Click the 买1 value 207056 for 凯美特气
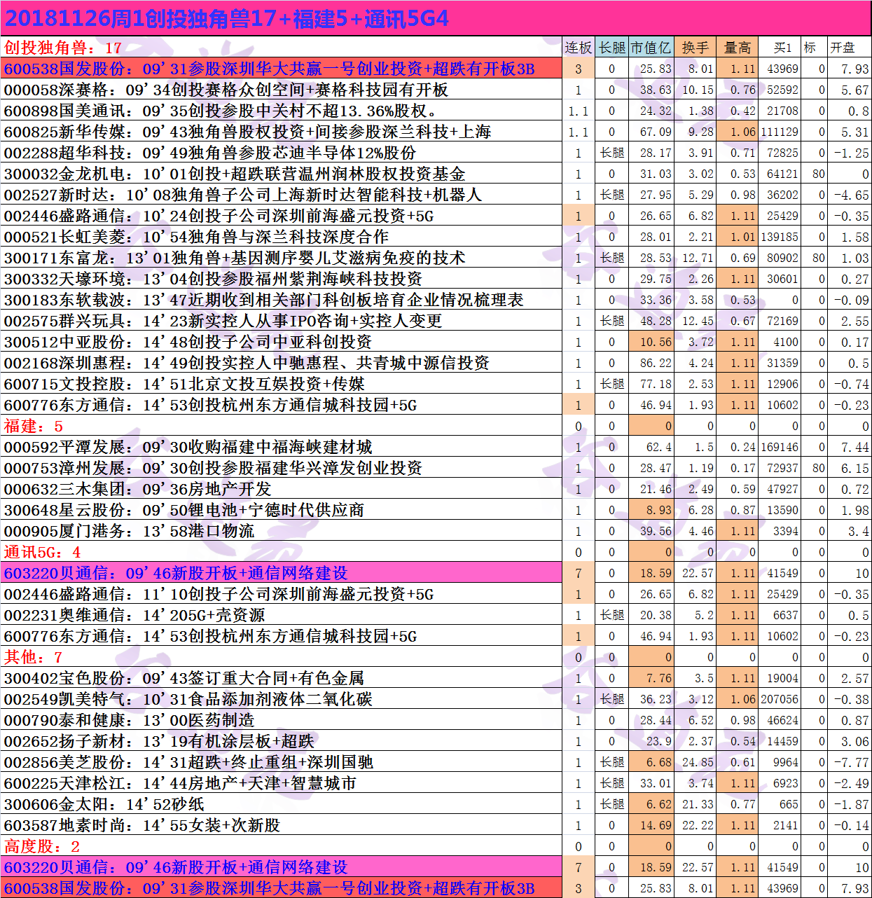 tap(779, 699)
